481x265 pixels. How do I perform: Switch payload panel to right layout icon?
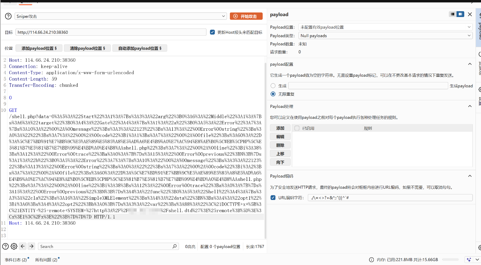460,14
